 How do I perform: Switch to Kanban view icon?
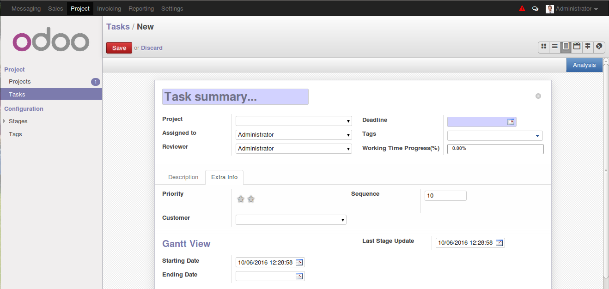pyautogui.click(x=544, y=47)
